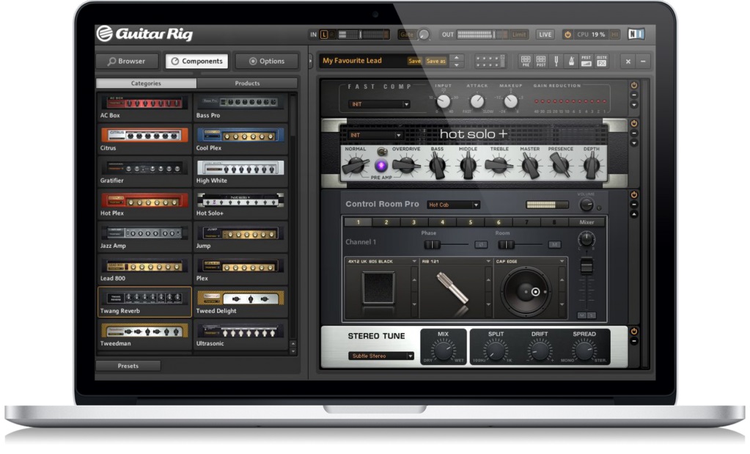Open the Subtle Stereo preset dropdown
This screenshot has height=454, width=750.
point(381,356)
